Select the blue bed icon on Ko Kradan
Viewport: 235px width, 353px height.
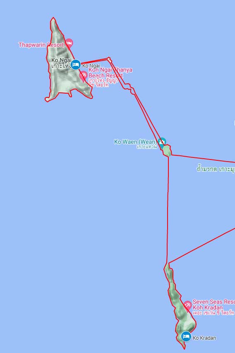click(x=186, y=336)
